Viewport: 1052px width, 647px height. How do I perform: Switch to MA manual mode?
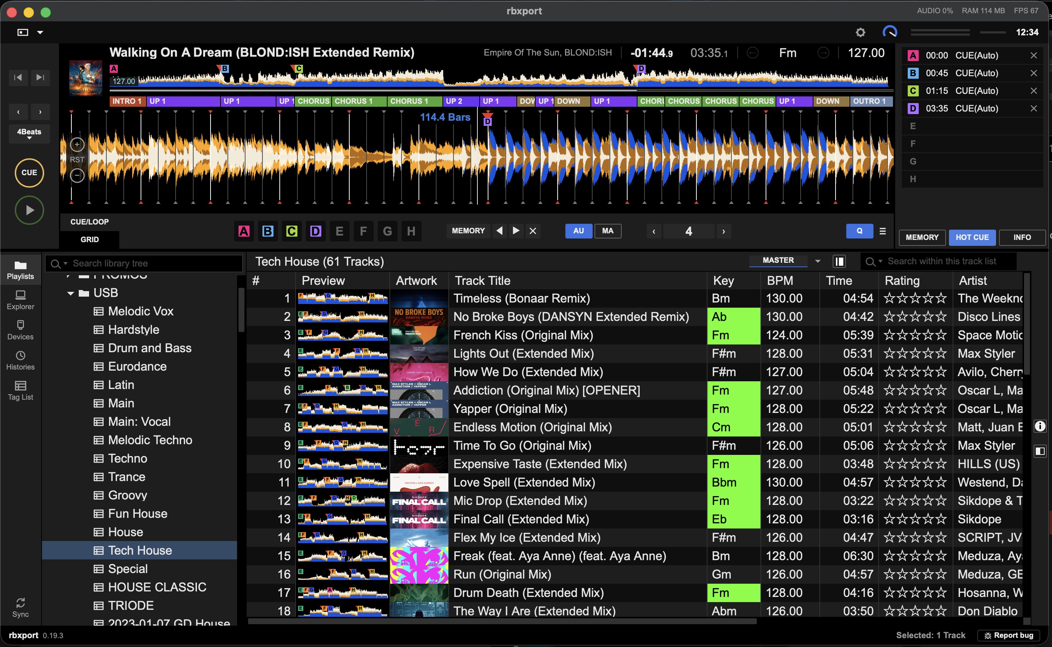pyautogui.click(x=608, y=231)
